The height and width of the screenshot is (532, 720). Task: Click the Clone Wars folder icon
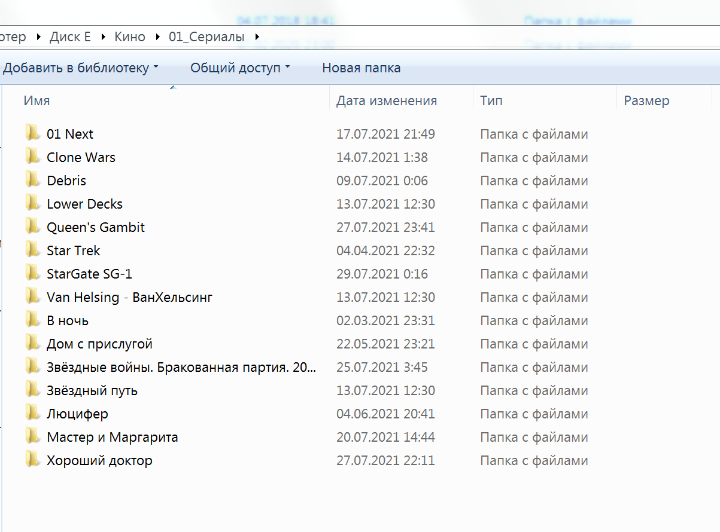pos(32,157)
